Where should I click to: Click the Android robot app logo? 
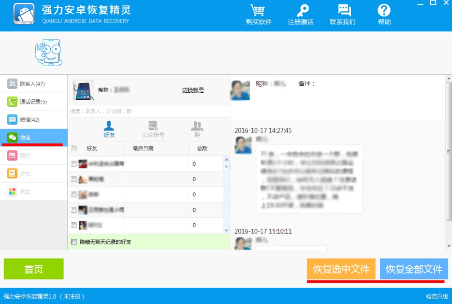[24, 14]
